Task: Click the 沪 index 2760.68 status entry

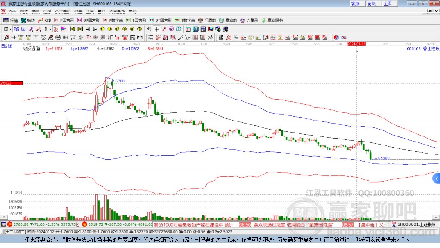Action: (43, 224)
